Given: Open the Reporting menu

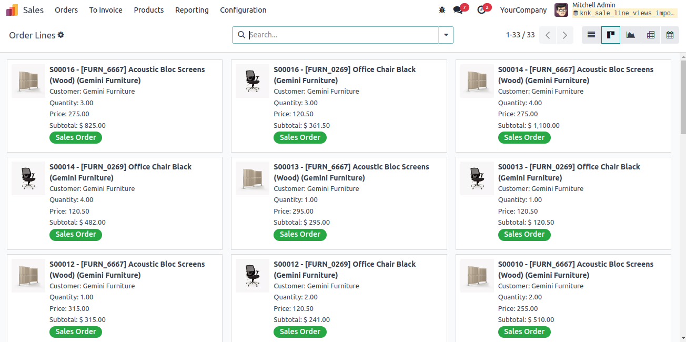Looking at the screenshot, I should pos(192,10).
